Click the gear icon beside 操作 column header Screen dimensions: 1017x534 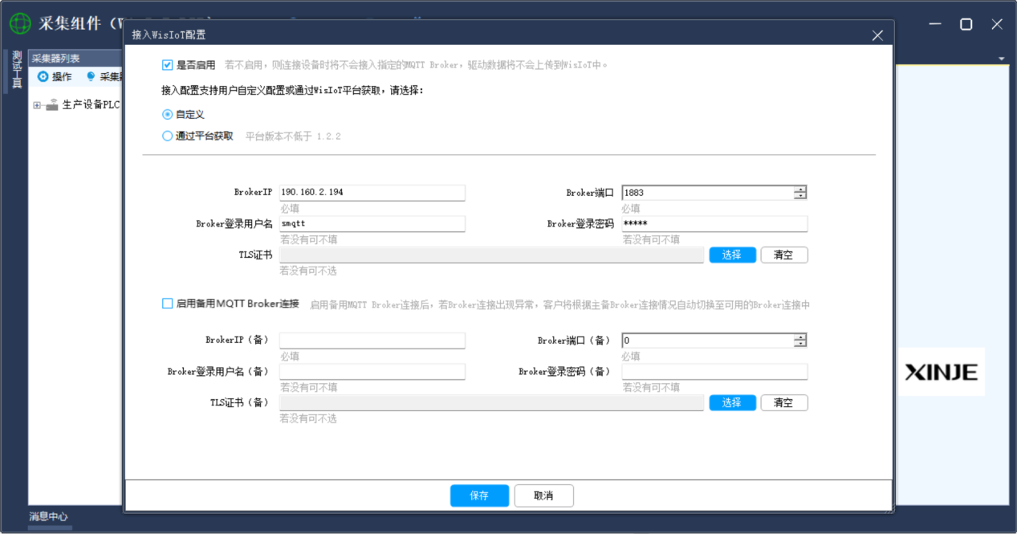(x=41, y=76)
